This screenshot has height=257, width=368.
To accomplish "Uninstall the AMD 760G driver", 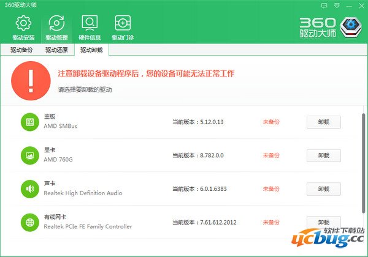I will click(x=324, y=155).
